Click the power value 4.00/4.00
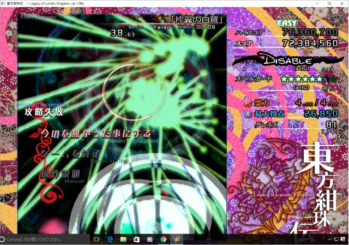The width and height of the screenshot is (349, 245). pos(317,103)
